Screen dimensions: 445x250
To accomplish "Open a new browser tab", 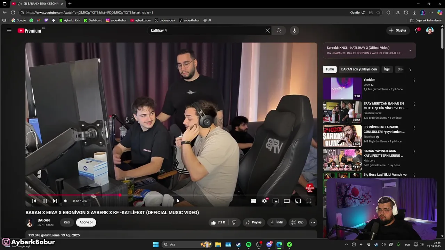I will (x=70, y=3).
